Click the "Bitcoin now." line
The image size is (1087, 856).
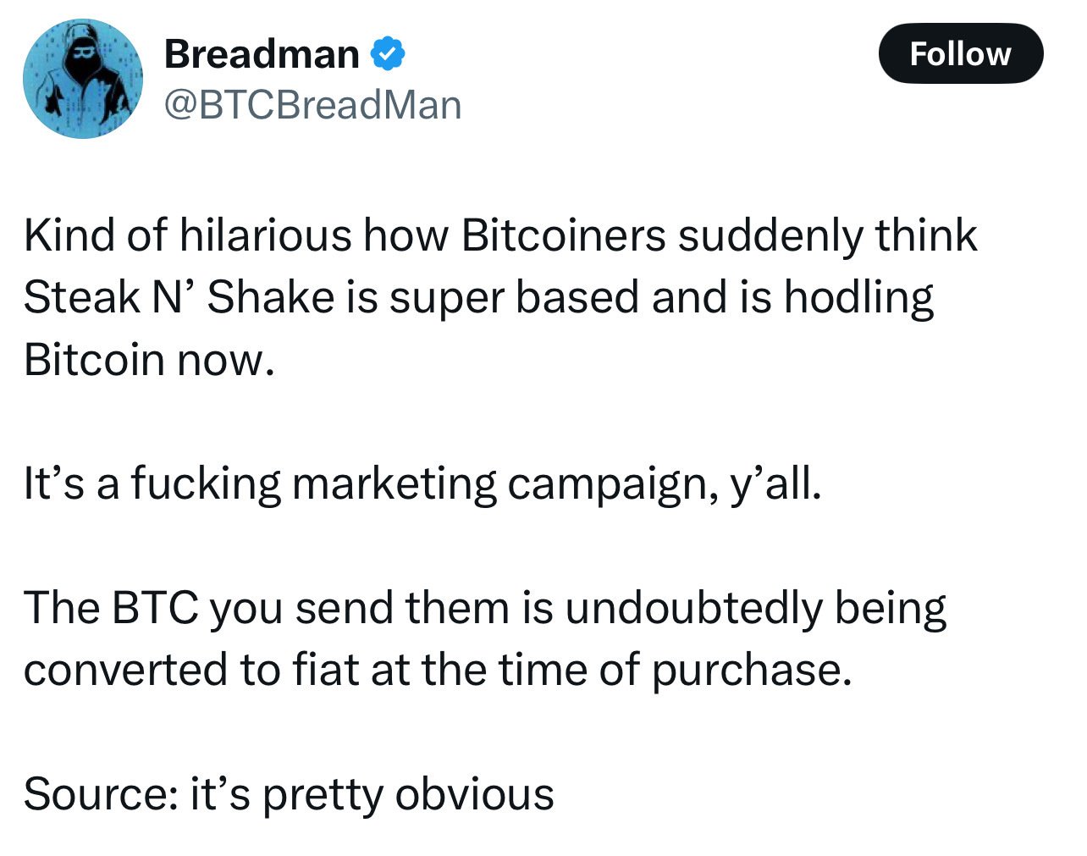pos(150,360)
